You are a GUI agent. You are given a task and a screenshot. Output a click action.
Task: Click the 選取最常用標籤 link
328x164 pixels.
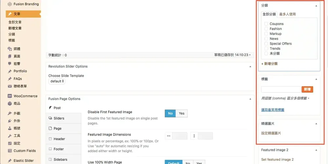273,110
